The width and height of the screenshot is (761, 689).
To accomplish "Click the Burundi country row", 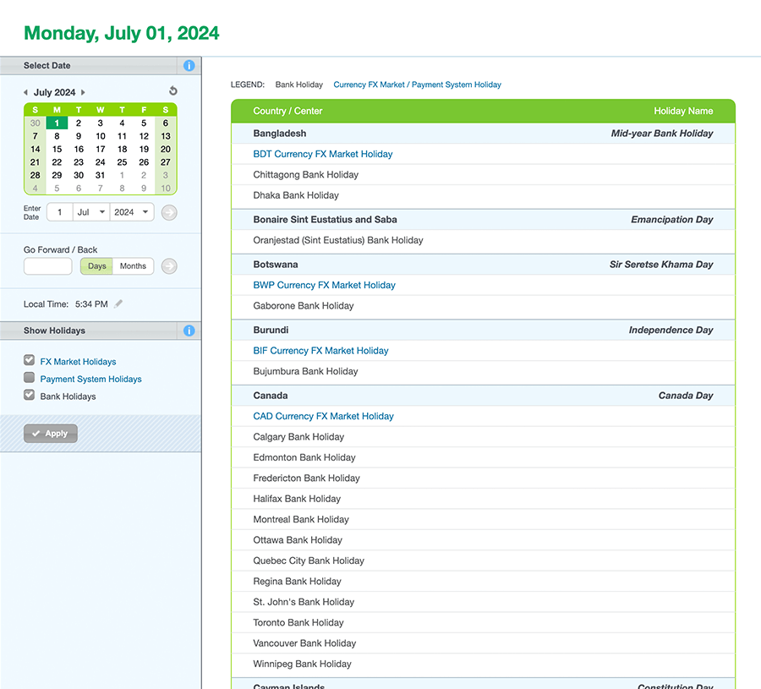I will click(x=483, y=330).
